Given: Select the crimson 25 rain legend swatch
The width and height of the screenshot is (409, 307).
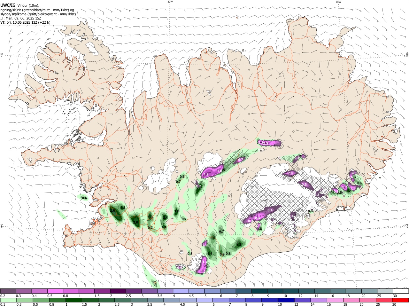Looking at the screenshot, I should [384, 300].
